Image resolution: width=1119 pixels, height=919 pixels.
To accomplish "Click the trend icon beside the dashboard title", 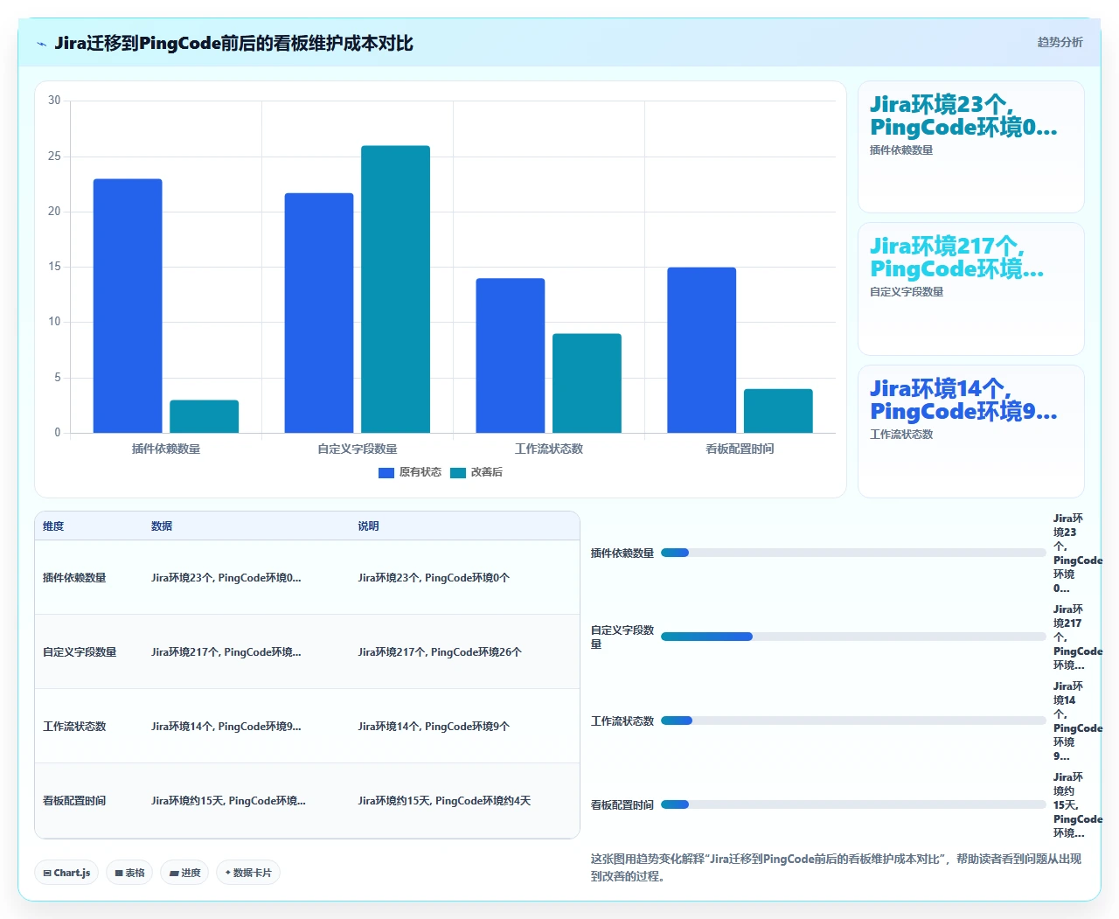I will (x=41, y=44).
